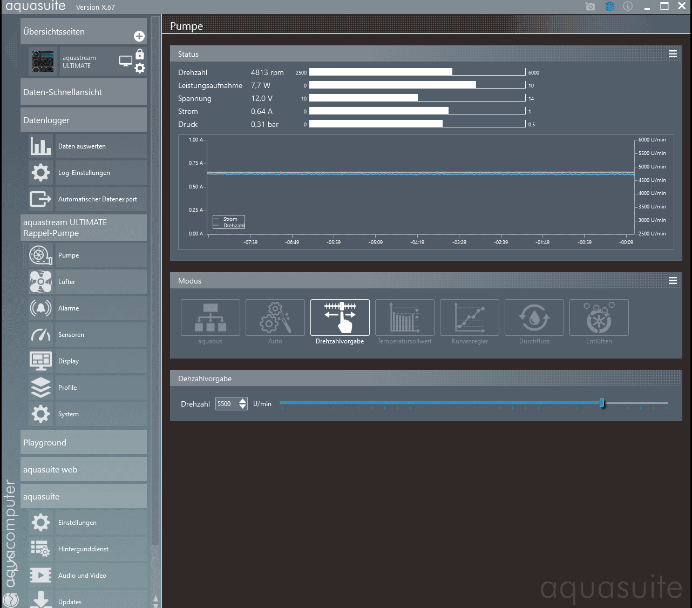Click the Leistungsaufnahme status bar

(417, 85)
